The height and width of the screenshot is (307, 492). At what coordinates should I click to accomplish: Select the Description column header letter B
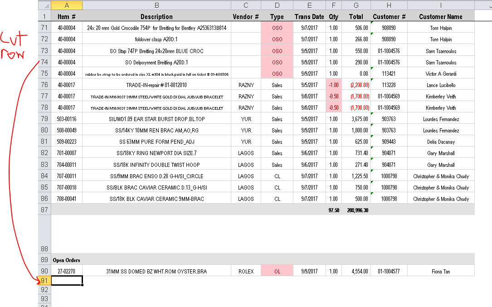[x=156, y=5]
